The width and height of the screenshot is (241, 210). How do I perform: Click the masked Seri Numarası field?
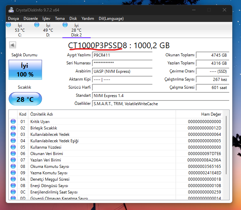(x=122, y=63)
